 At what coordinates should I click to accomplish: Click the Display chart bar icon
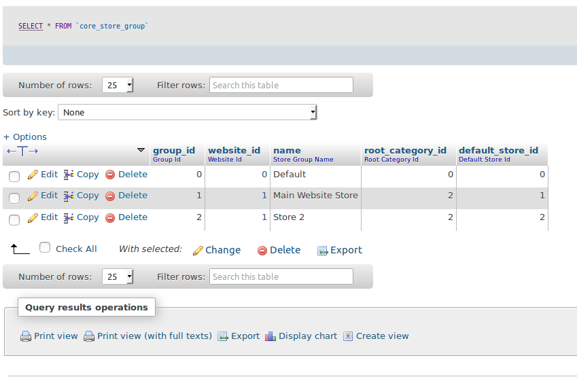270,336
